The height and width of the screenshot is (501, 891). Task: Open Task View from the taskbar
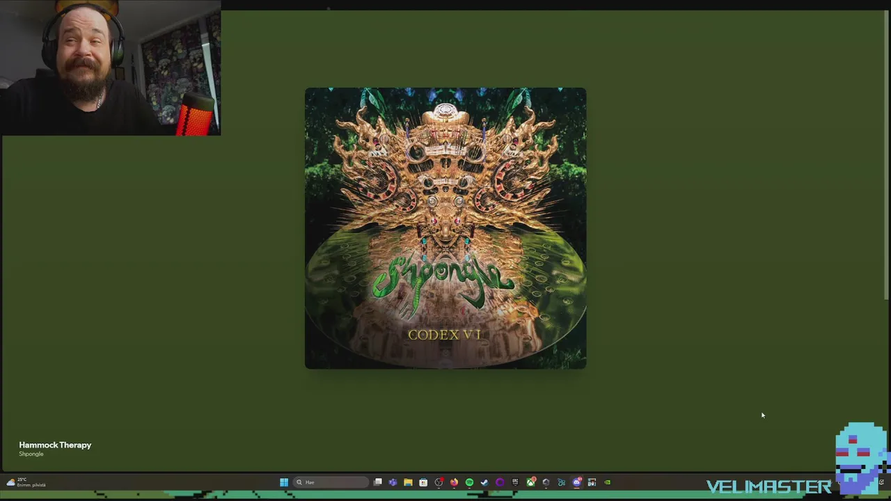click(378, 482)
